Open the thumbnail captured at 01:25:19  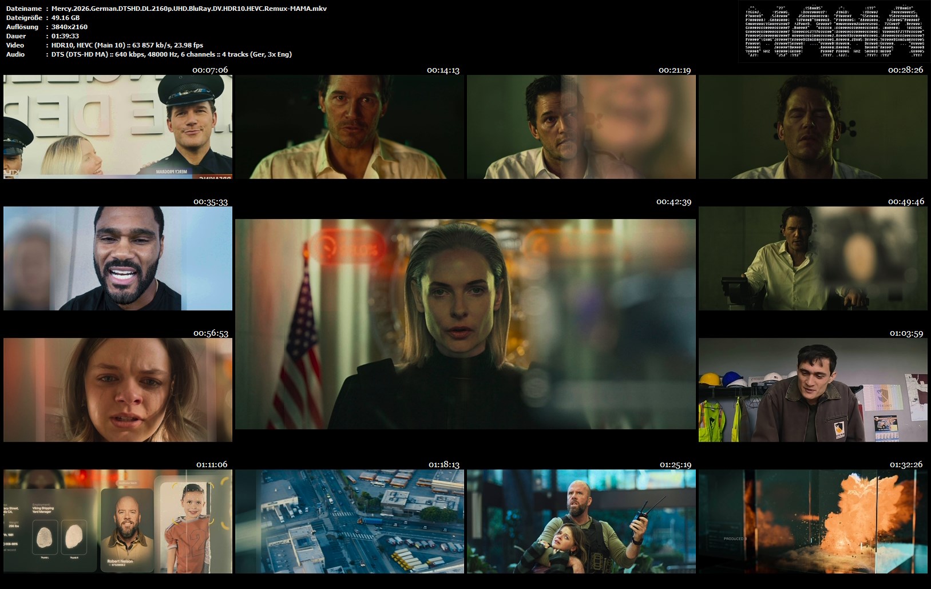coord(581,522)
